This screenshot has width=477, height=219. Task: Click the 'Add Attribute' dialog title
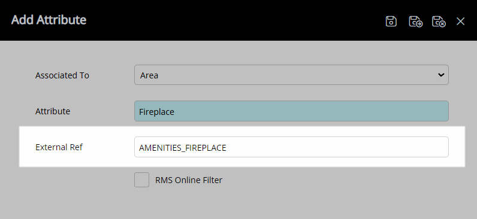49,20
